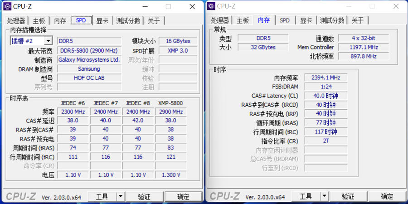Screen dimensions: 408x204
Task: Click the 897.8 MHz 北桥频率 field
Action: [364, 56]
